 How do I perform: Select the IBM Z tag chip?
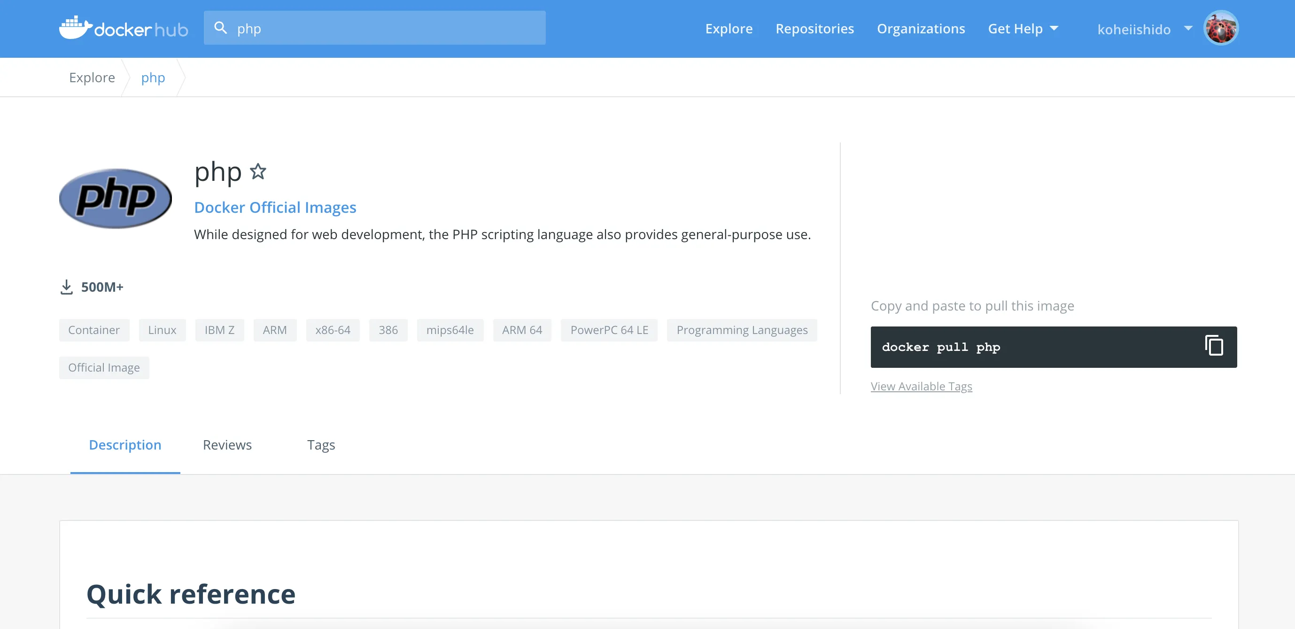[219, 330]
